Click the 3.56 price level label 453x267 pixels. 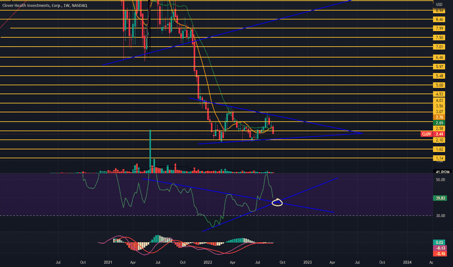pos(439,106)
